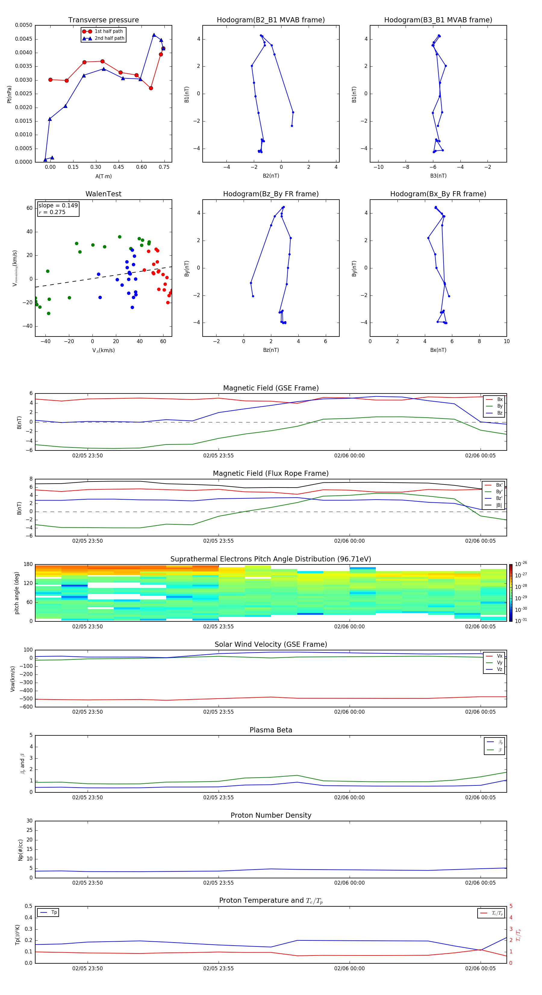Click '02/06 00:00' tick in Flux Rope panel
Screen dimensions: 542x995
350,541
